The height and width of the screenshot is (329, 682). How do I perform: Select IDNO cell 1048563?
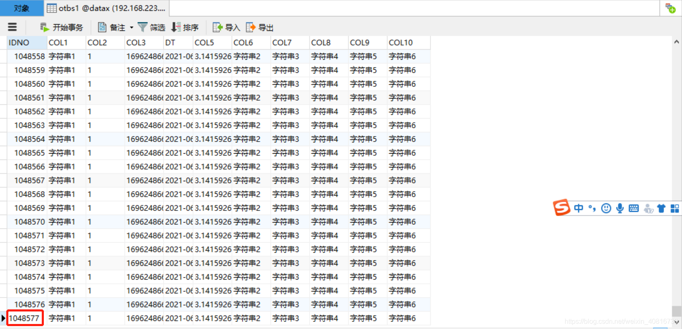coord(27,125)
